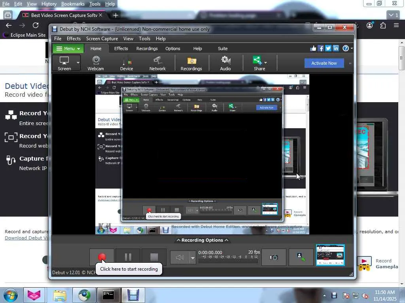
Task: Open the speaker volume dropdown arrow
Action: pyautogui.click(x=193, y=257)
